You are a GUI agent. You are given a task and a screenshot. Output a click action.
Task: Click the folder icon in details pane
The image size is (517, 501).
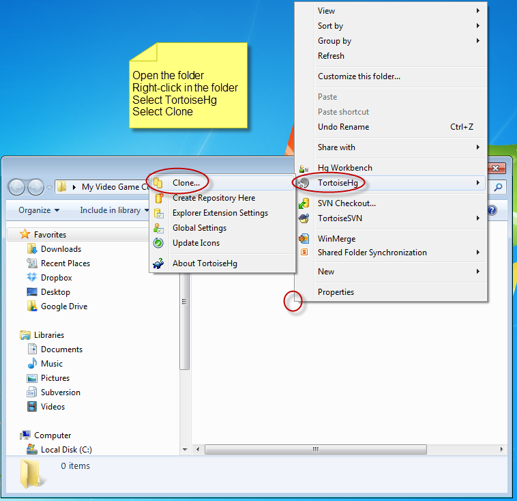pyautogui.click(x=31, y=474)
